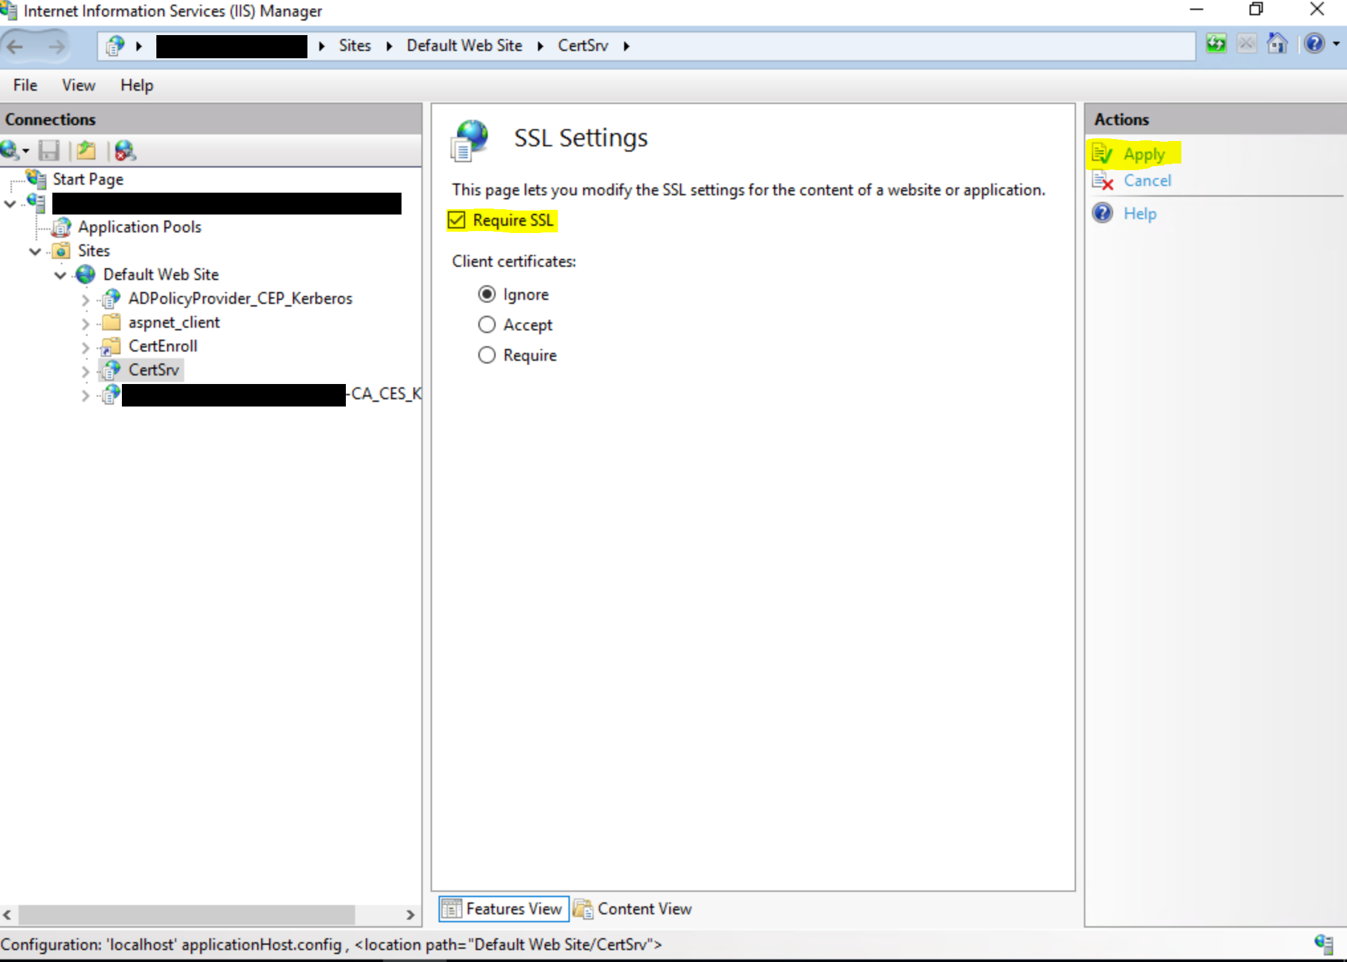The height and width of the screenshot is (962, 1347).
Task: Click the server icon in address bar
Action: [115, 46]
